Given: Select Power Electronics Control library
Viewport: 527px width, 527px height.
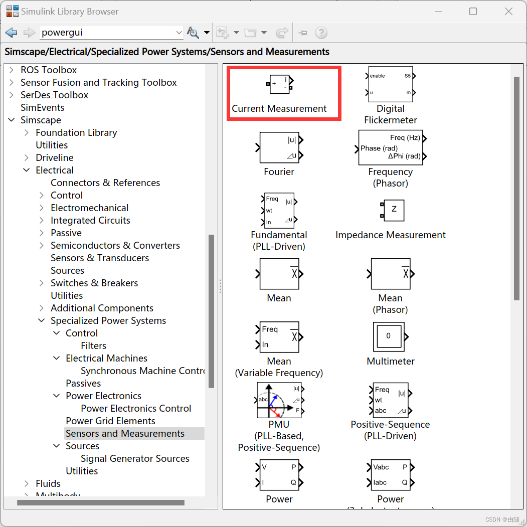Looking at the screenshot, I should click(x=136, y=409).
